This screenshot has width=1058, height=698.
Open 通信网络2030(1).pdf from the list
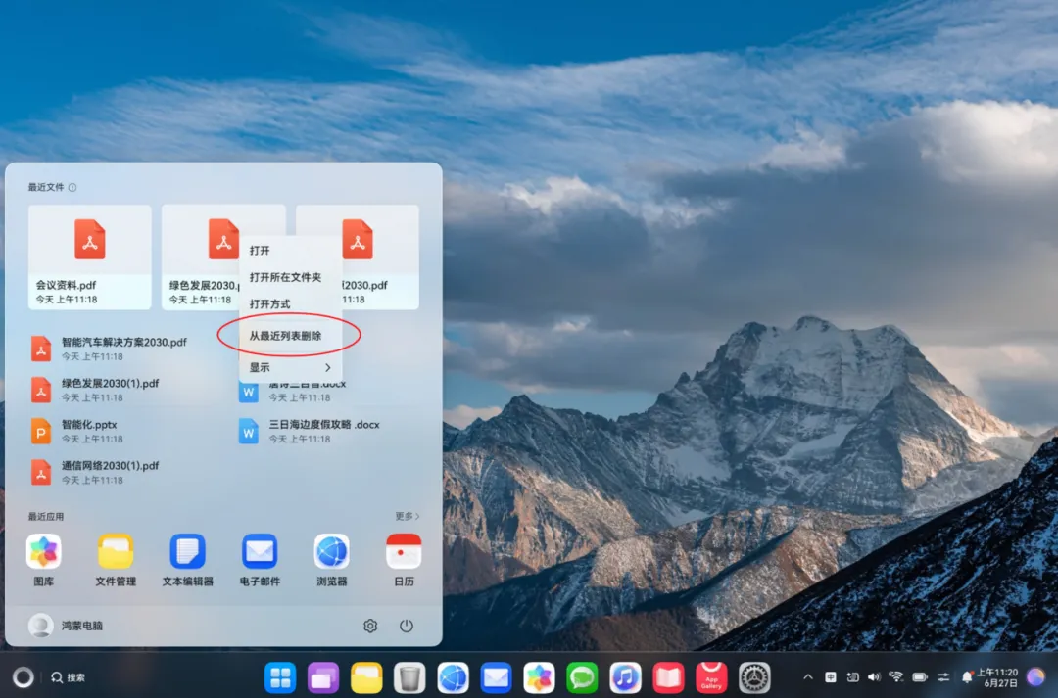coord(96,472)
